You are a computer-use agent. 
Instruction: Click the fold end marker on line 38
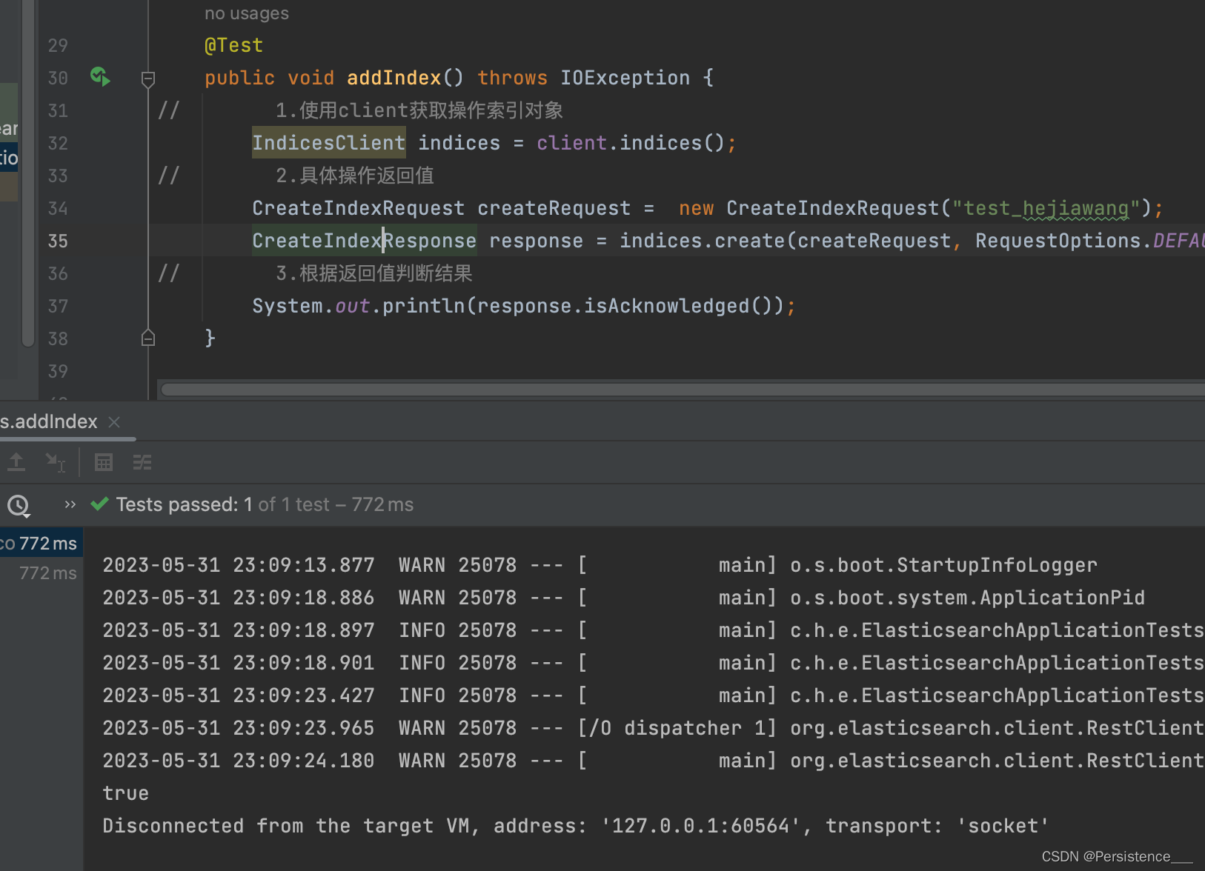[148, 338]
